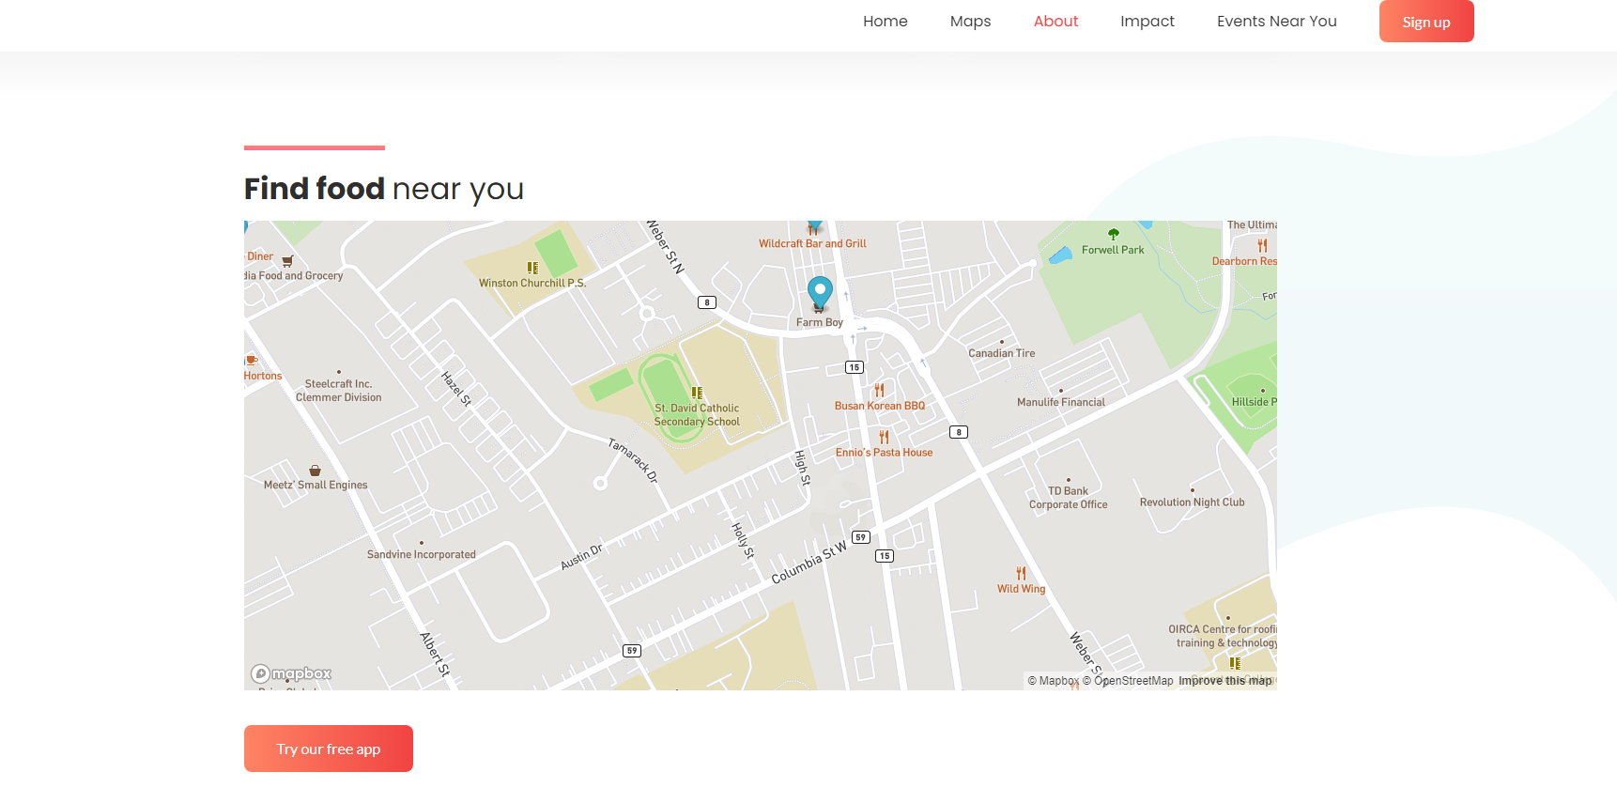Click the route 15 shield near Busan BBQ

(x=854, y=367)
